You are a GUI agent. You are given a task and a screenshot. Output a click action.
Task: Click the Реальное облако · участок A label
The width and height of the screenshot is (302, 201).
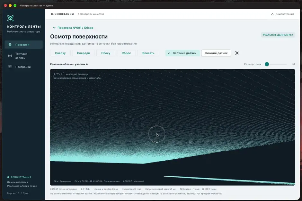(x=69, y=64)
